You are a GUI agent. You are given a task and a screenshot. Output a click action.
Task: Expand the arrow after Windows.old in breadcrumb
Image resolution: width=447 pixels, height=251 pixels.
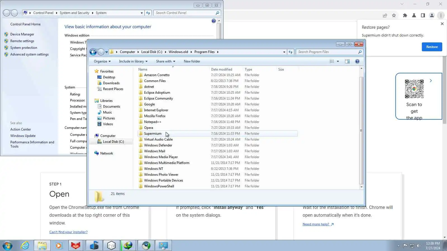[x=191, y=52]
